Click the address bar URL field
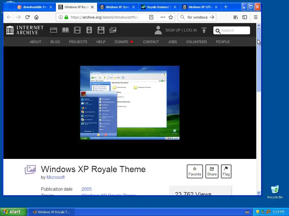The height and width of the screenshot is (216, 289). click(104, 17)
